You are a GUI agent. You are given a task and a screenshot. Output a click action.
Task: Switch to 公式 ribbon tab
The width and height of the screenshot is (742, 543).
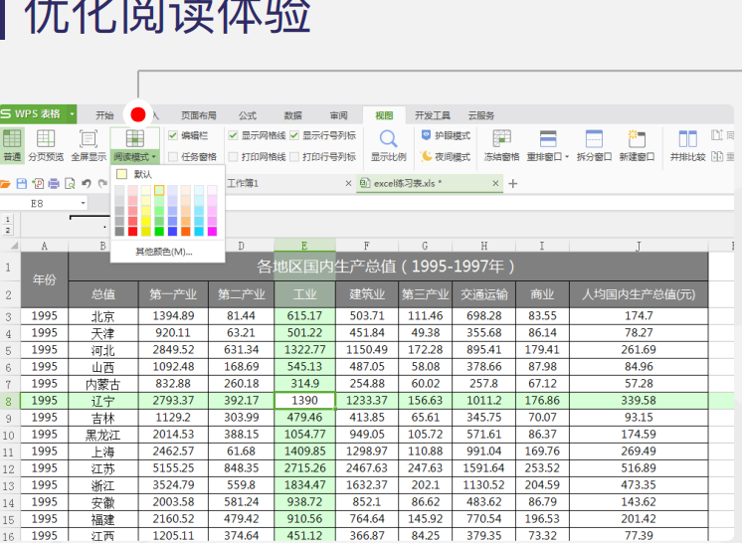point(247,115)
